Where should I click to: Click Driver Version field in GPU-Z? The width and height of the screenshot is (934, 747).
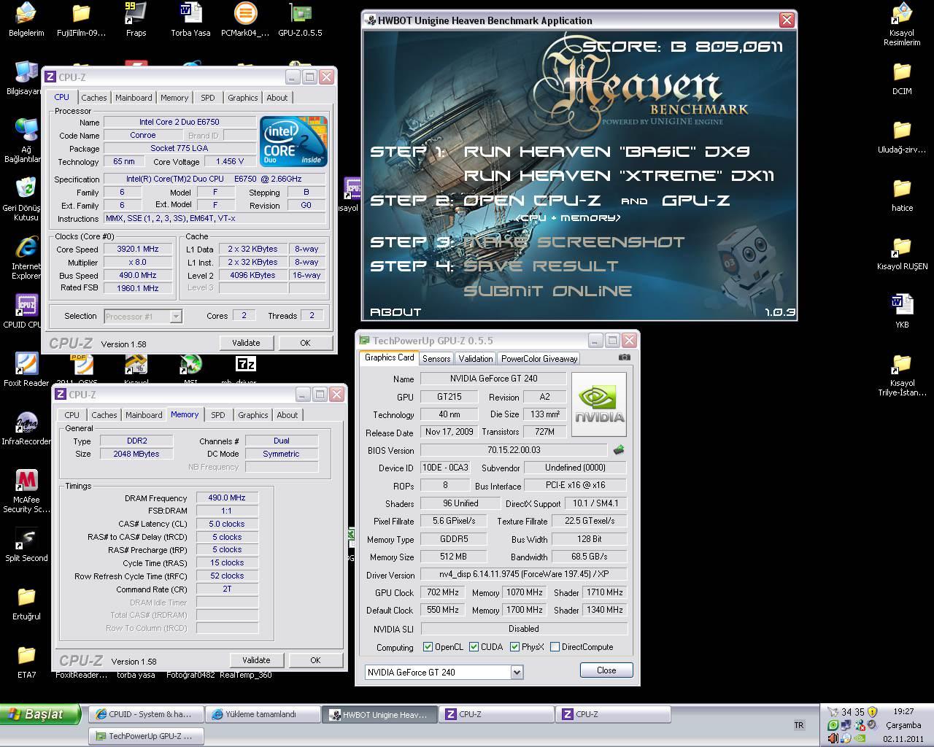[x=524, y=574]
